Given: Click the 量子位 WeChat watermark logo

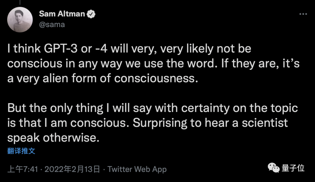Looking at the screenshot, I should 273,168.
